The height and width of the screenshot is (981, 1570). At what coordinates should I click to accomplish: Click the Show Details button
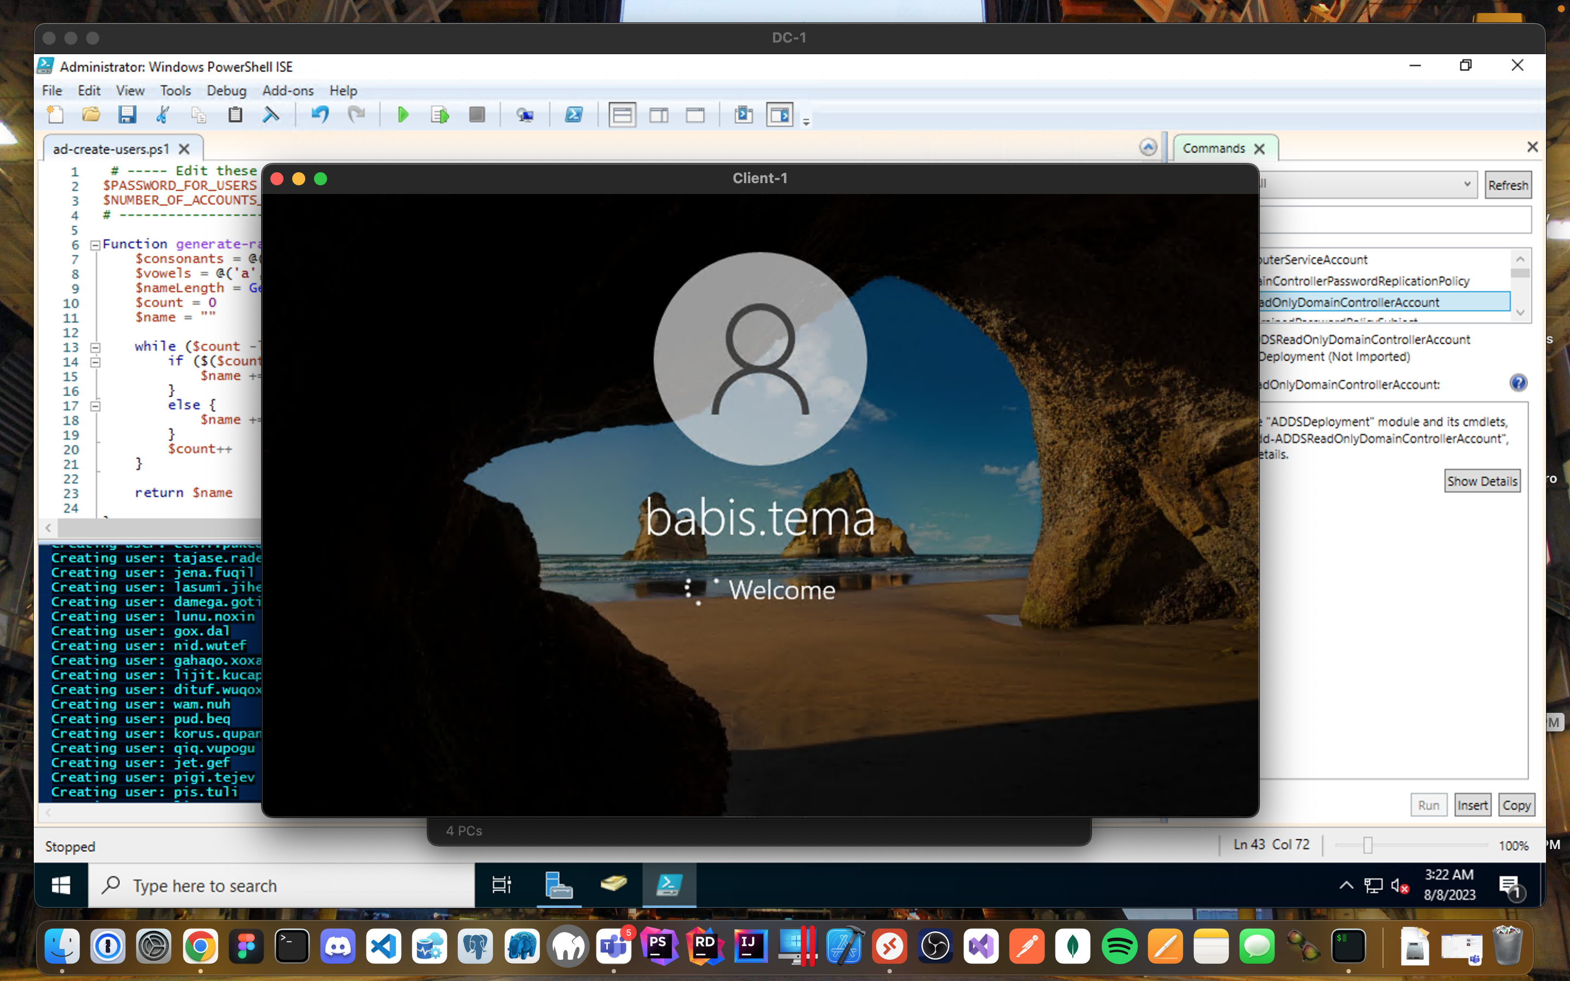click(x=1482, y=481)
